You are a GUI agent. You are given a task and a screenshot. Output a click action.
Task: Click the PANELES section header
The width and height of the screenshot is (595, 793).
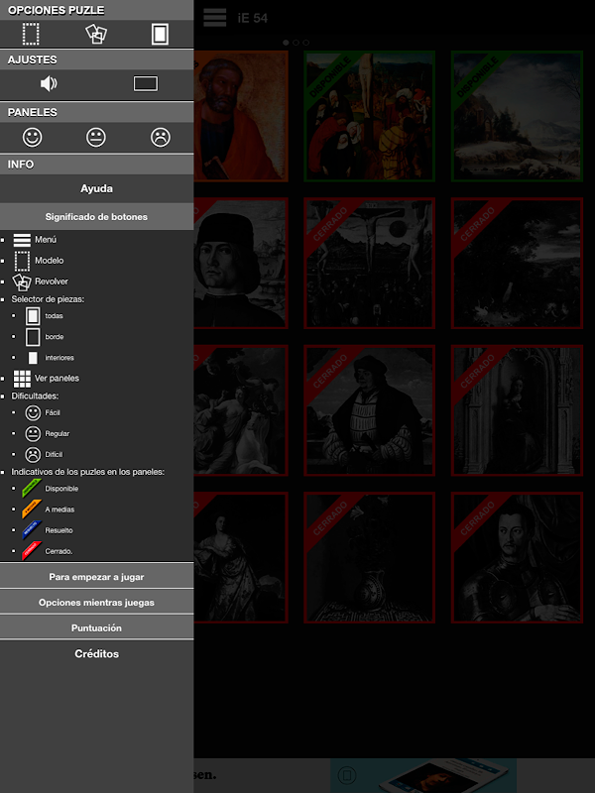coord(96,112)
